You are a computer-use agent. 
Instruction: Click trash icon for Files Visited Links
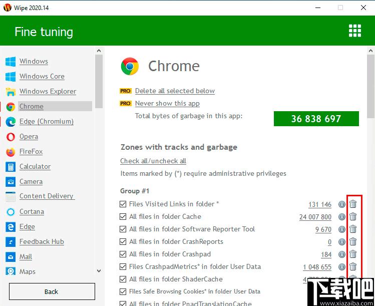(353, 204)
